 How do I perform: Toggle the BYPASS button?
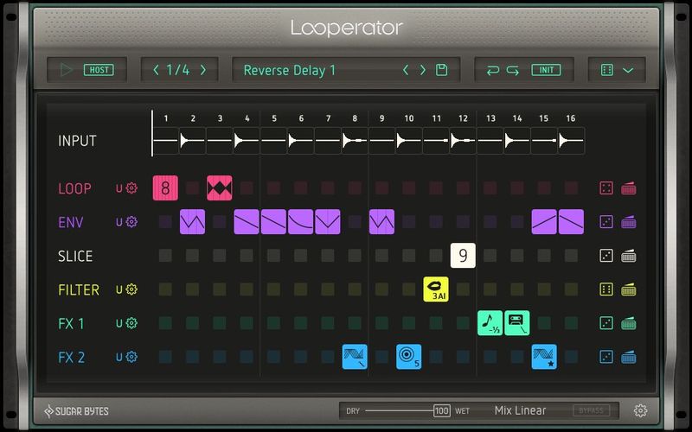592,411
